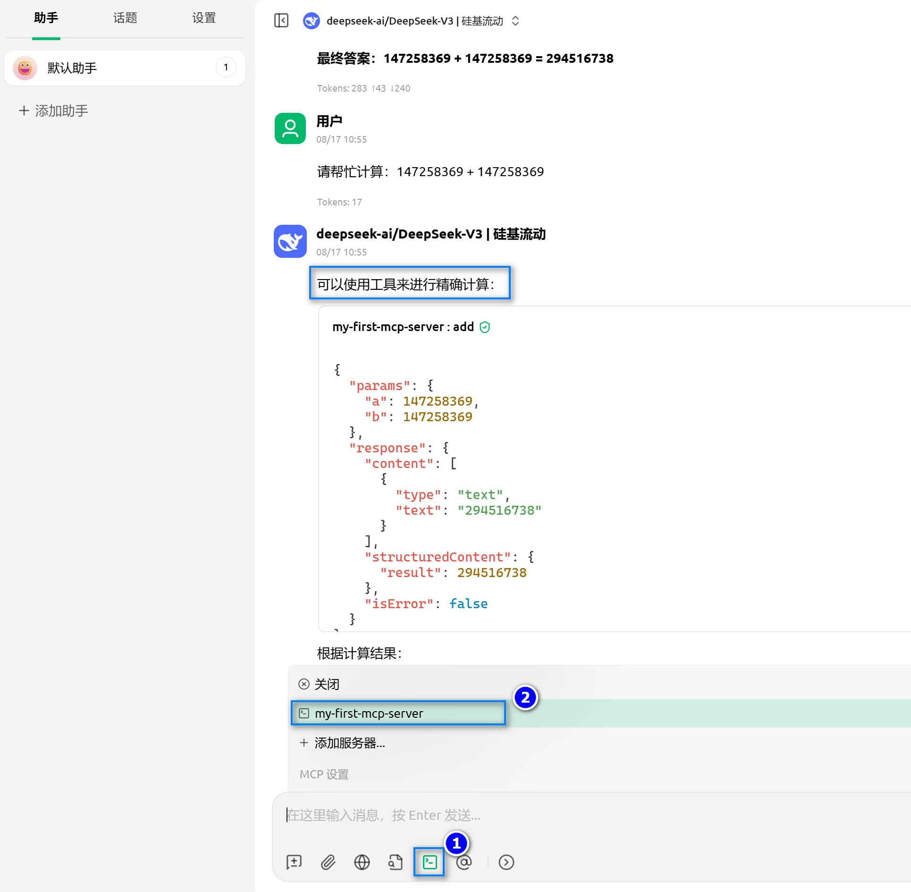Click the @ mention model icon
This screenshot has width=911, height=892.
point(464,862)
